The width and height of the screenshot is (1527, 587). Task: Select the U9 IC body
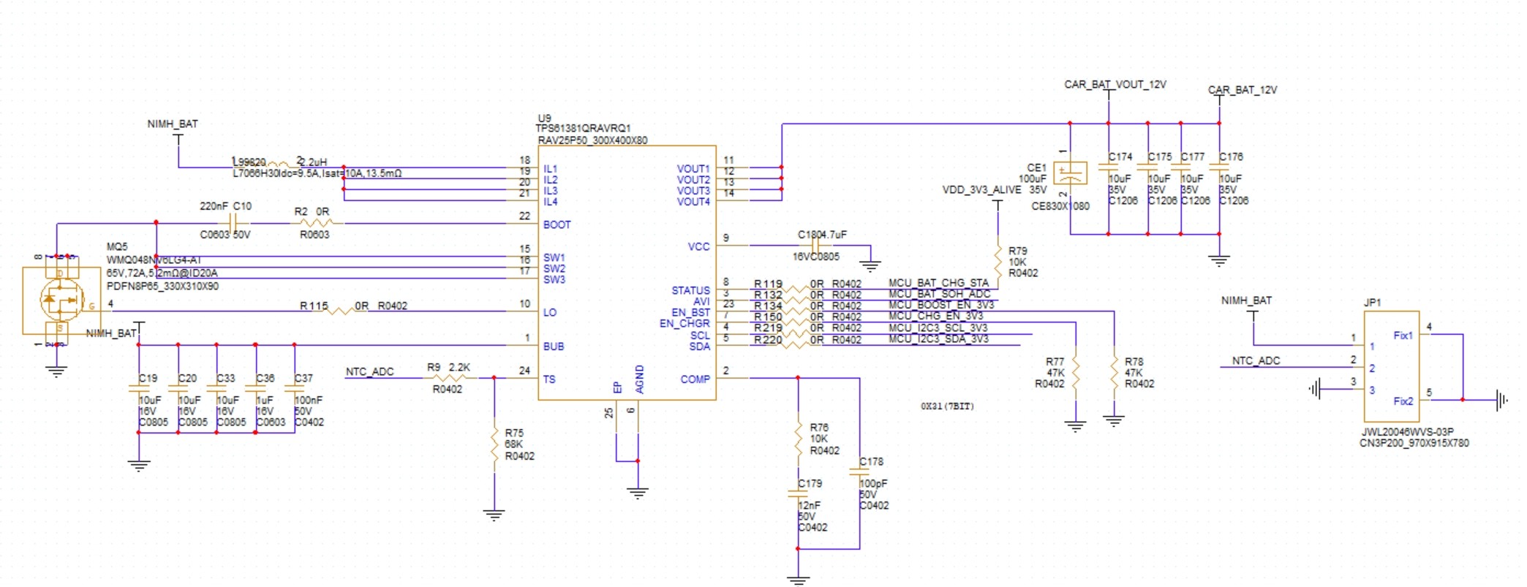627,273
